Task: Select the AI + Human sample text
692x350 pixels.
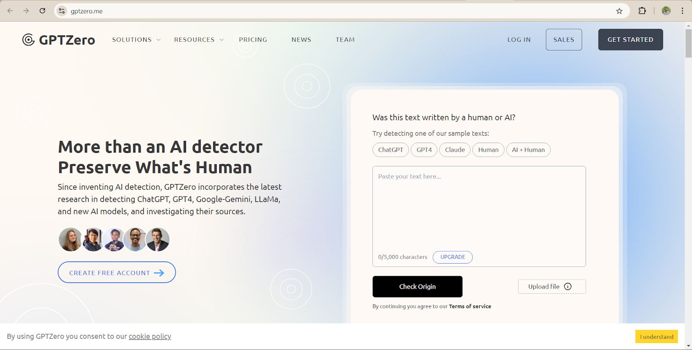Action: pos(529,150)
